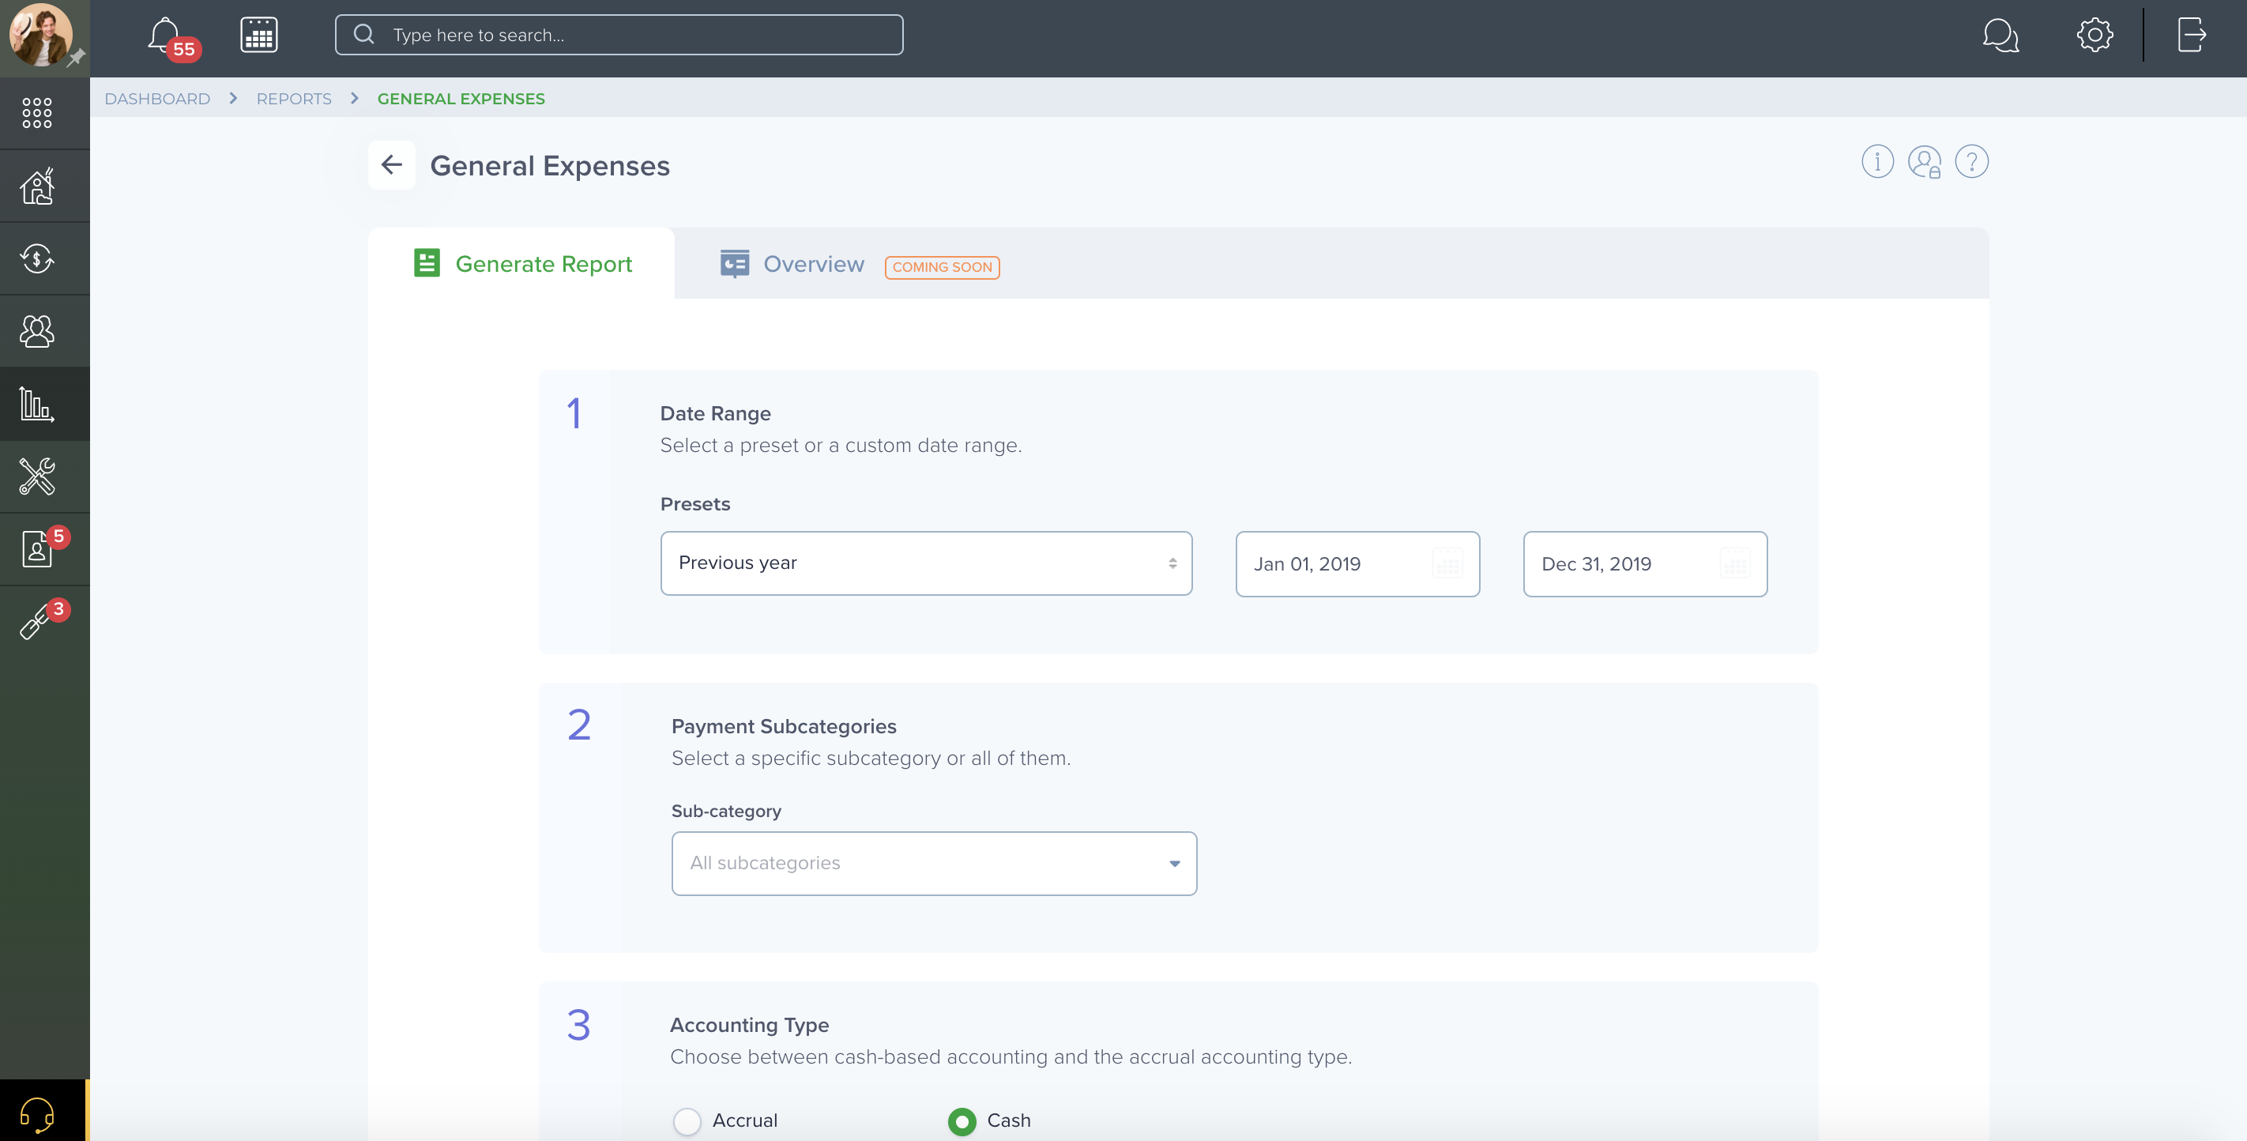Focus the search input field
Screen dimensions: 2247x1141
619,35
